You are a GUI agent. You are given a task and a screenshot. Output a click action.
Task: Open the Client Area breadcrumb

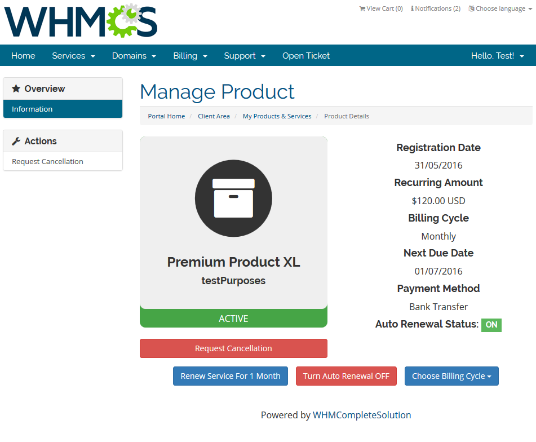point(214,116)
